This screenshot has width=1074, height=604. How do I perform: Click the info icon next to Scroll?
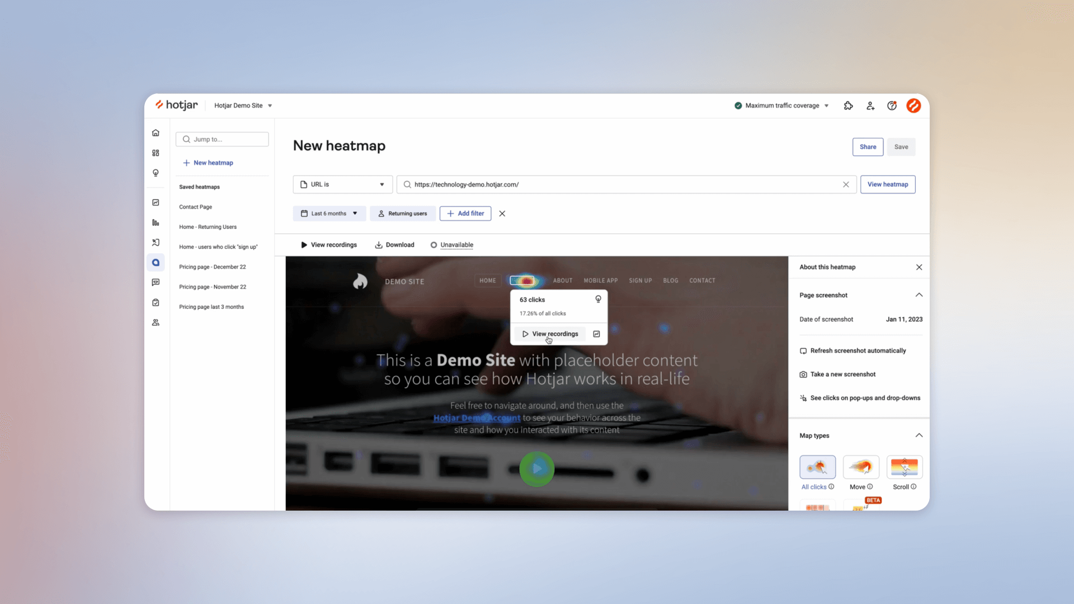coord(913,487)
